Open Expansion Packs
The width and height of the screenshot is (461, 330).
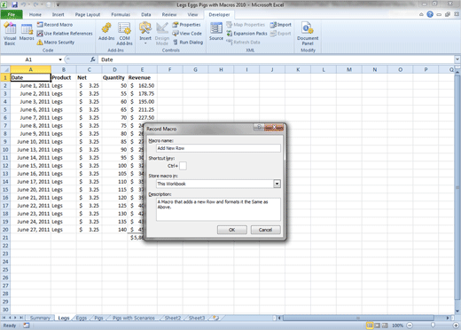246,34
